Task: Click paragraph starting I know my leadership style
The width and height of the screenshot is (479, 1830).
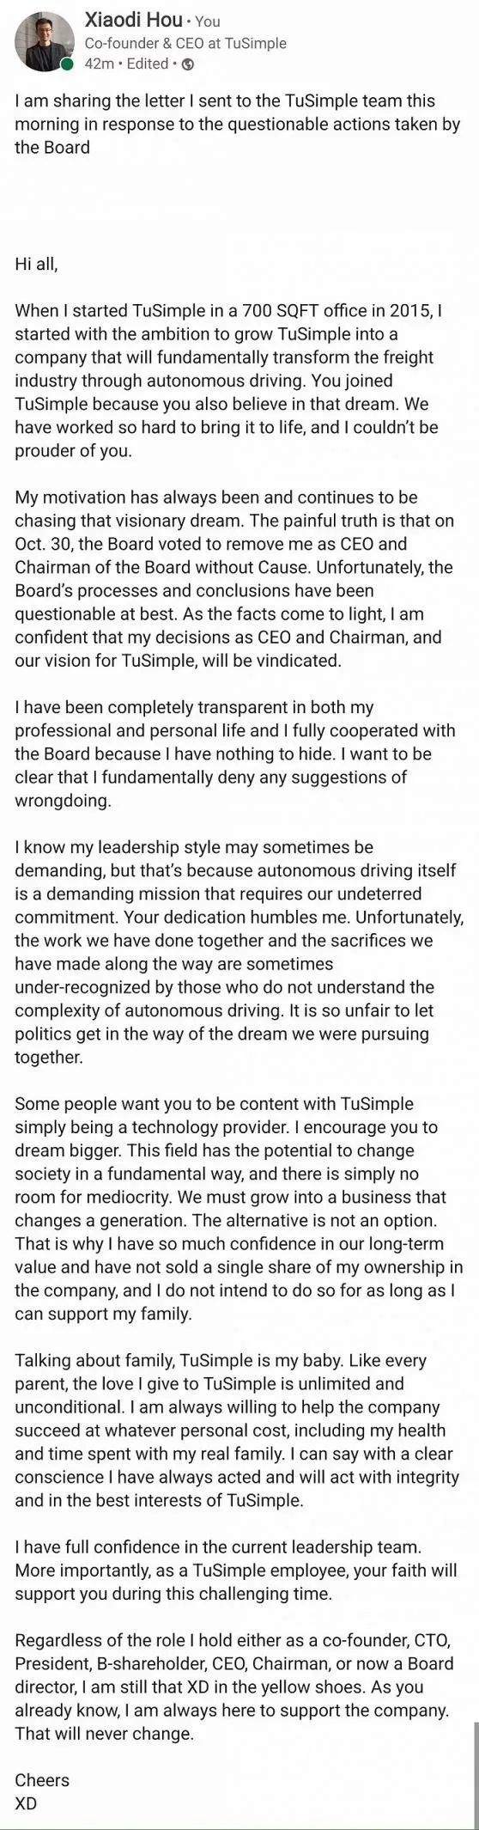Action: [239, 952]
